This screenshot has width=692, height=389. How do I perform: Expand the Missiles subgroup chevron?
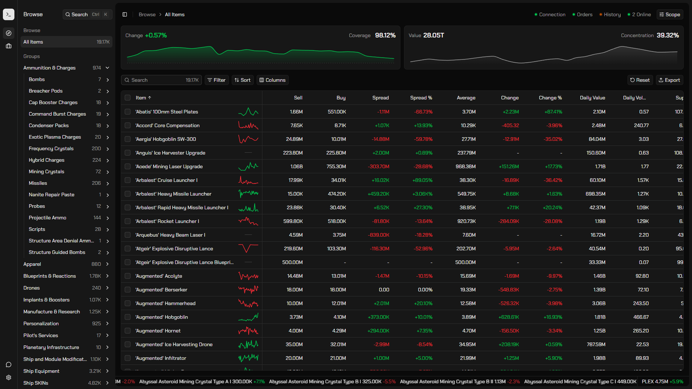click(x=107, y=183)
